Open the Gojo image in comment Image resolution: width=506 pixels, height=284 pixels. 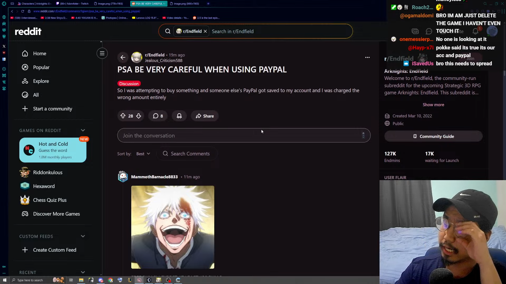173,227
